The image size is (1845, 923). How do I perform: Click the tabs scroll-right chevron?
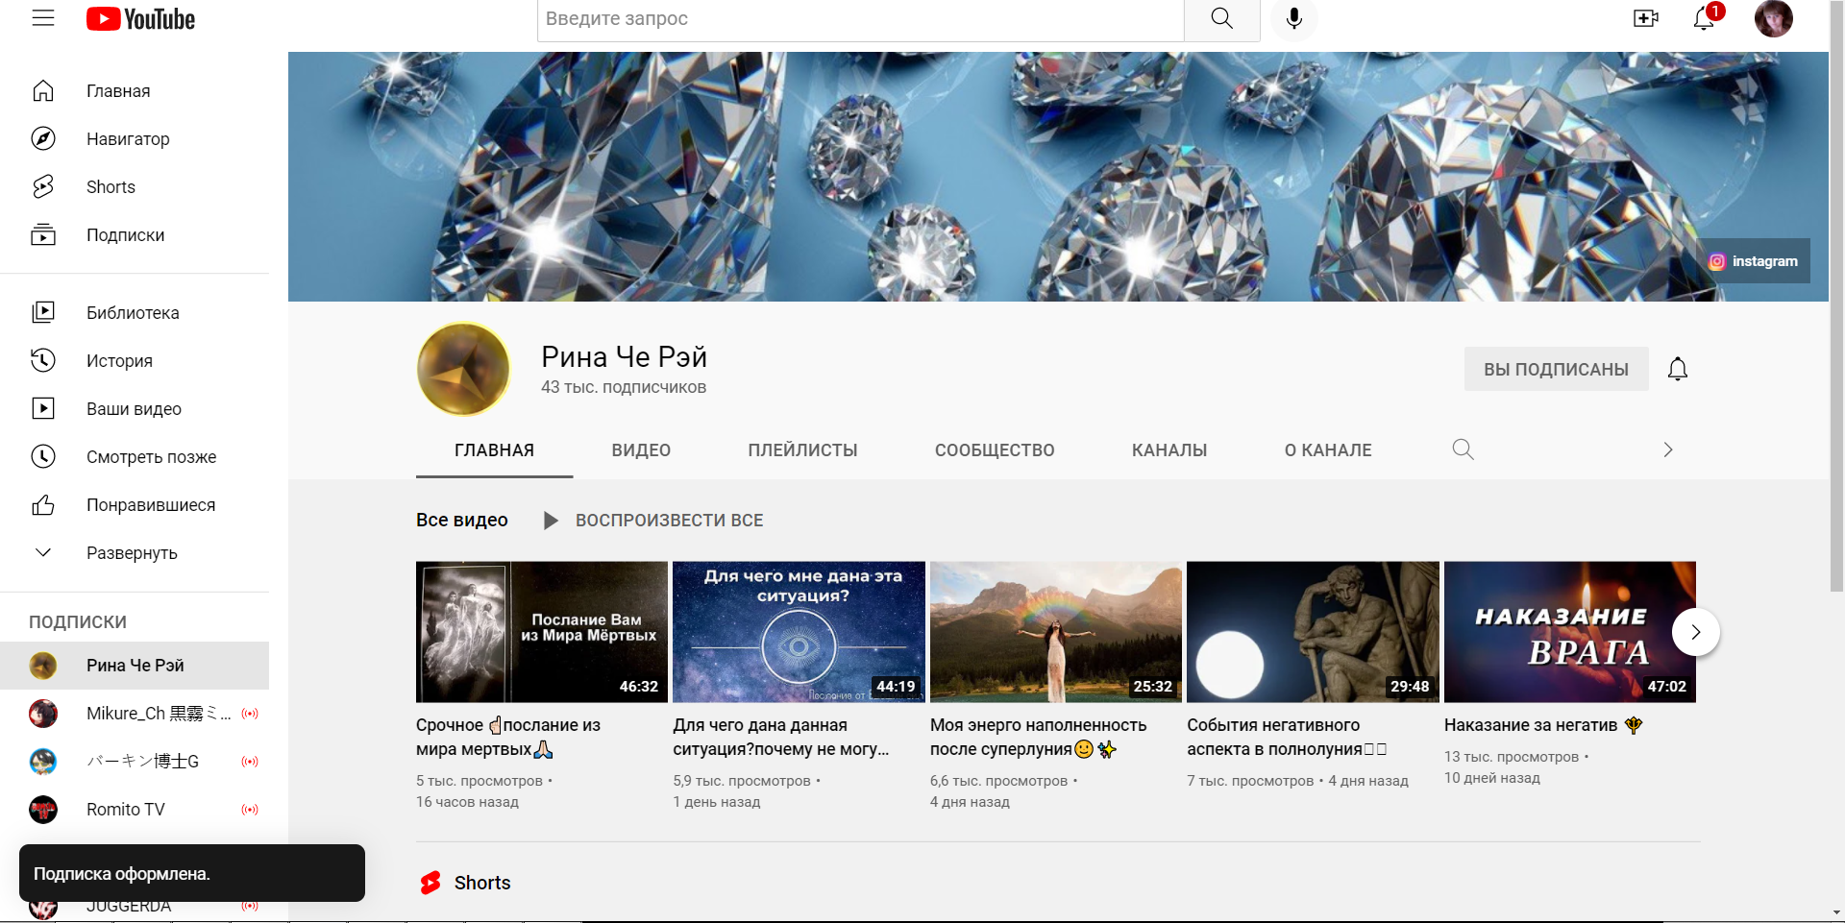click(x=1668, y=449)
